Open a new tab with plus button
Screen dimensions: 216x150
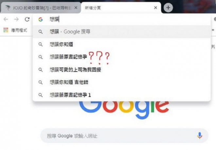click(168, 8)
